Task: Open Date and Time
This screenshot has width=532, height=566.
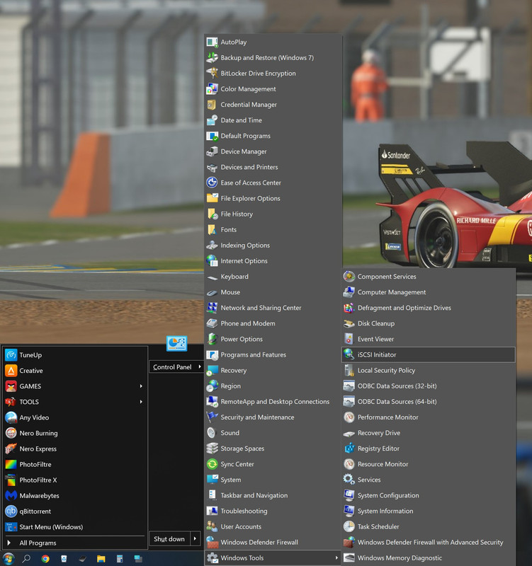Action: 273,120
